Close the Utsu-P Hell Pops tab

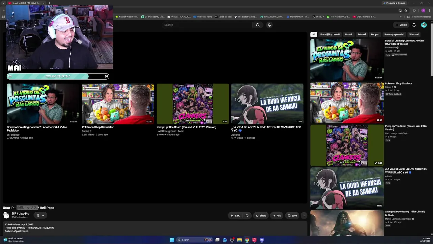point(43,3)
